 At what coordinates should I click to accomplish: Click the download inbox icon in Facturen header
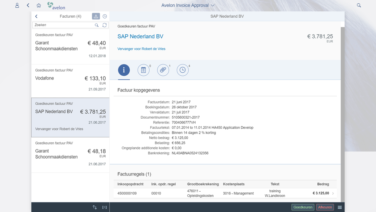[96, 16]
